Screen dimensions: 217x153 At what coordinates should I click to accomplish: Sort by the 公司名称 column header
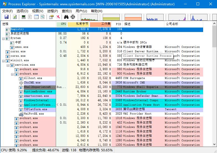tap(184, 24)
